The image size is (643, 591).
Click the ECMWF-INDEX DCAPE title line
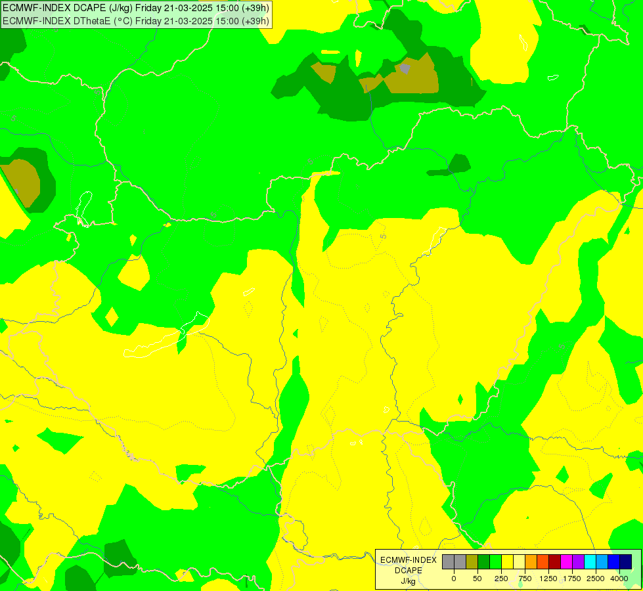[136, 8]
